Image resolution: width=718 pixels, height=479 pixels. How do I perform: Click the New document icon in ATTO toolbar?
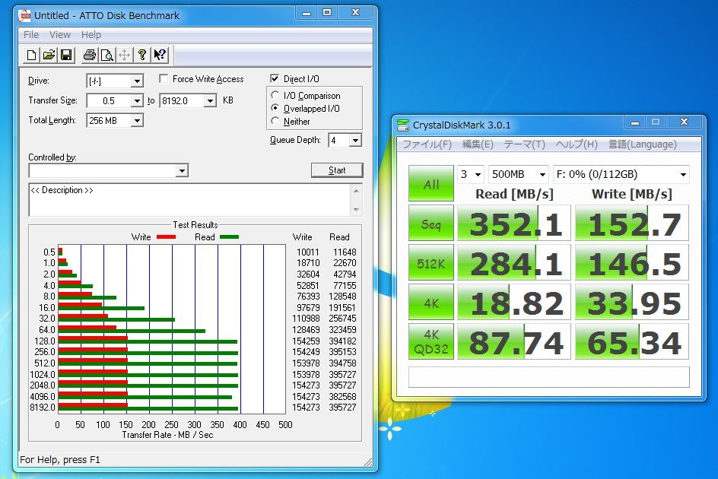point(32,56)
